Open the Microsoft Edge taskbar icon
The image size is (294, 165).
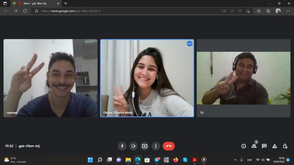[138, 160]
